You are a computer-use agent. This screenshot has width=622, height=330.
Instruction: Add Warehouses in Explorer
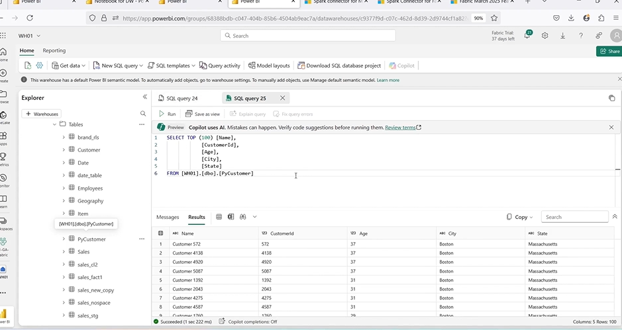point(42,114)
